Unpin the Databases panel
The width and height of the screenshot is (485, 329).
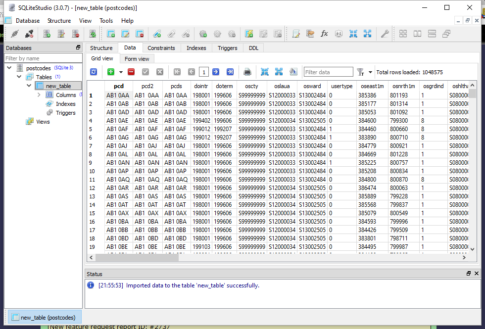coord(78,47)
